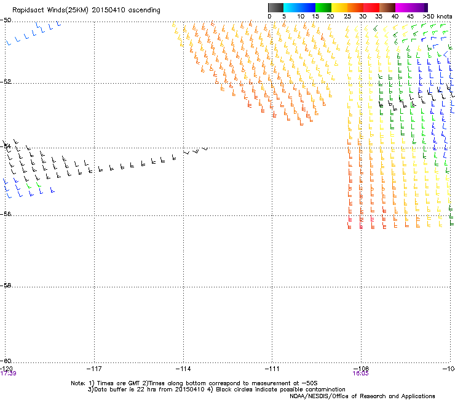The width and height of the screenshot is (455, 400).
Task: Click the purple 17:39 time stamp
Action: click(x=9, y=374)
